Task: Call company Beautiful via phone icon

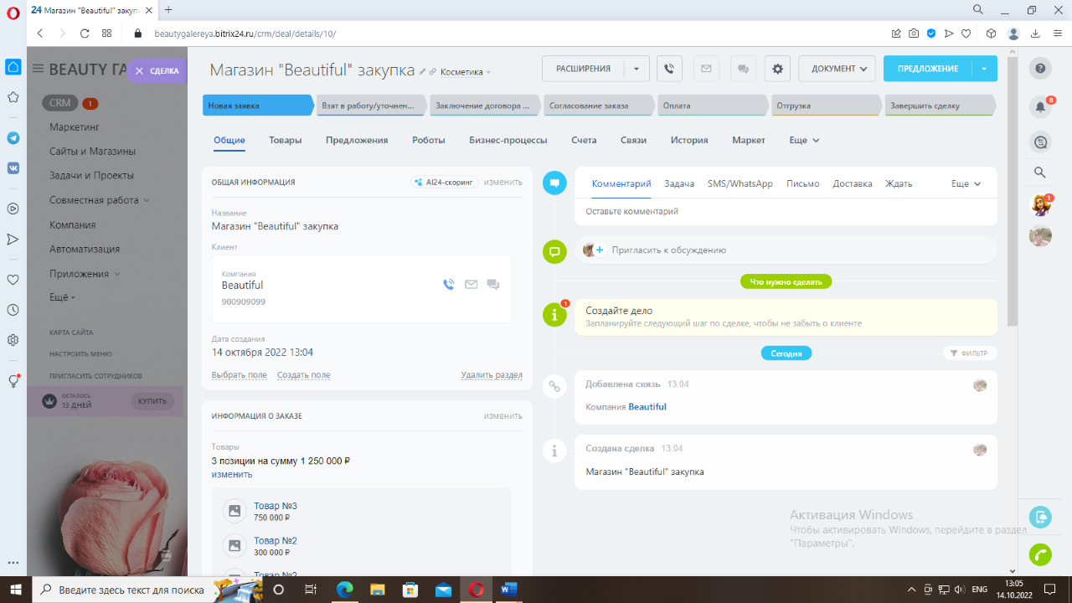Action: (x=448, y=285)
